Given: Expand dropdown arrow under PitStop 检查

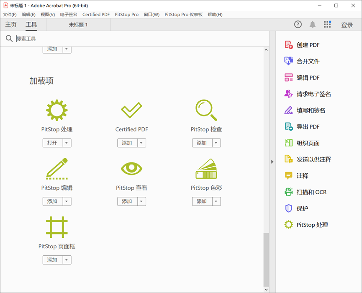Looking at the screenshot, I should pos(216,143).
